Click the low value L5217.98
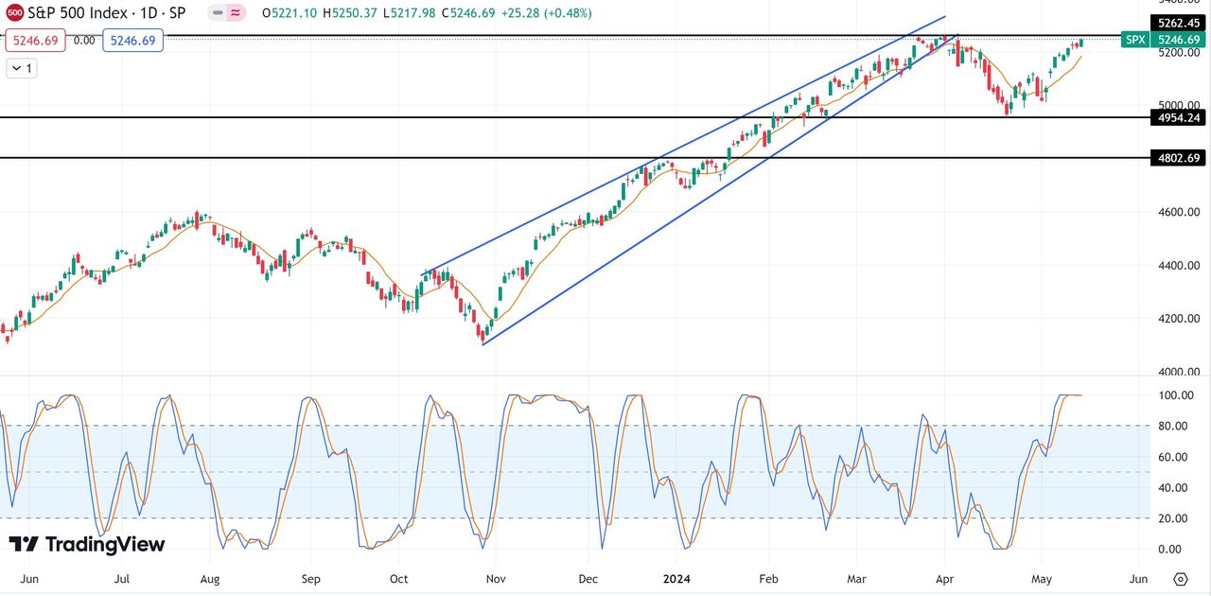 click(410, 13)
